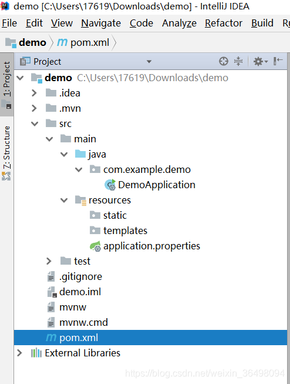Viewport: 290px width, 384px height.
Task: Open the View menu
Action: pos(62,24)
